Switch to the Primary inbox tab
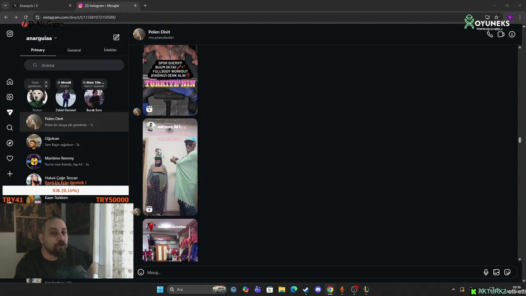 (38, 50)
